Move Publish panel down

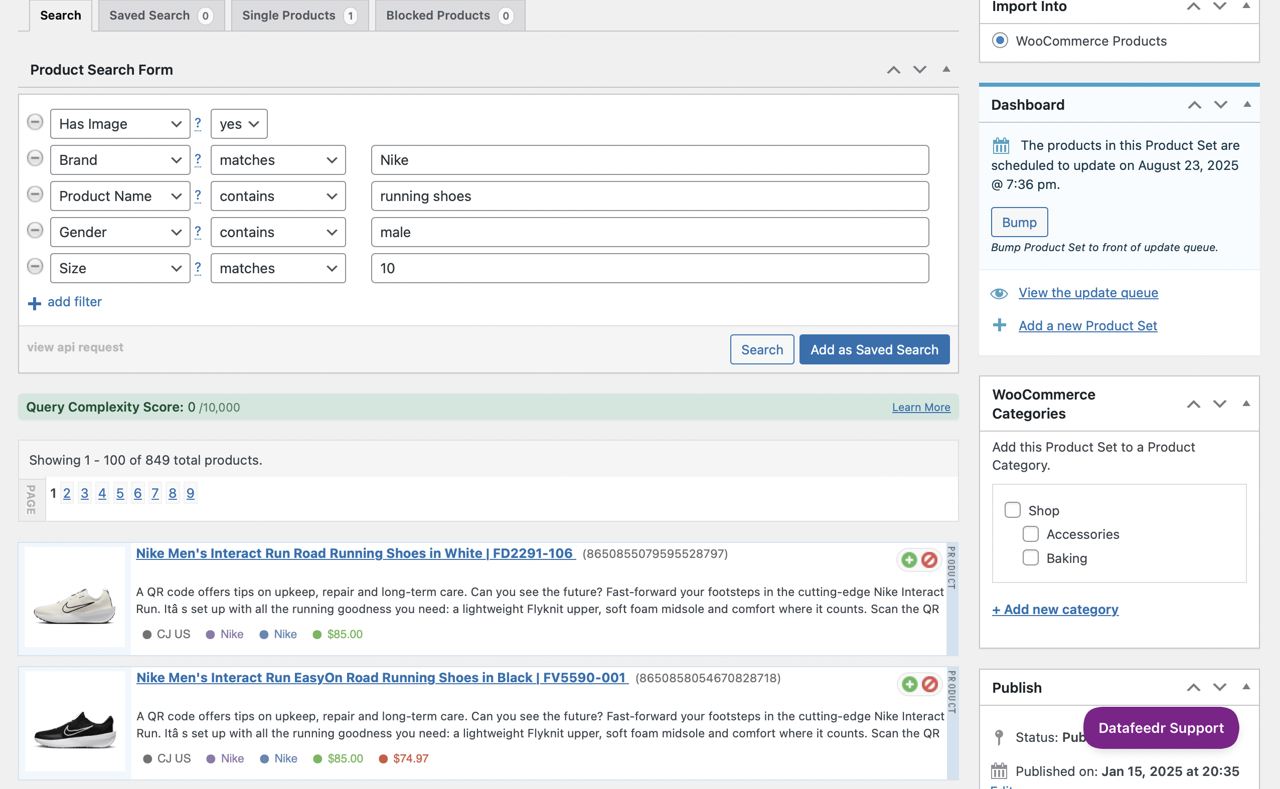pyautogui.click(x=1219, y=687)
